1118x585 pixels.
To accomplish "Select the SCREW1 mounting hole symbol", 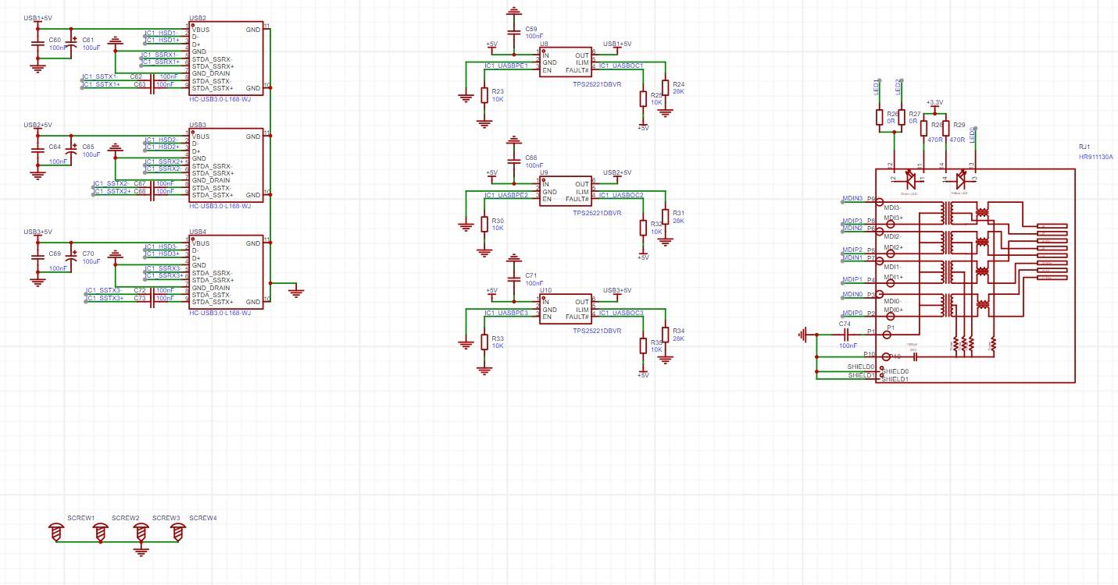I will point(55,532).
